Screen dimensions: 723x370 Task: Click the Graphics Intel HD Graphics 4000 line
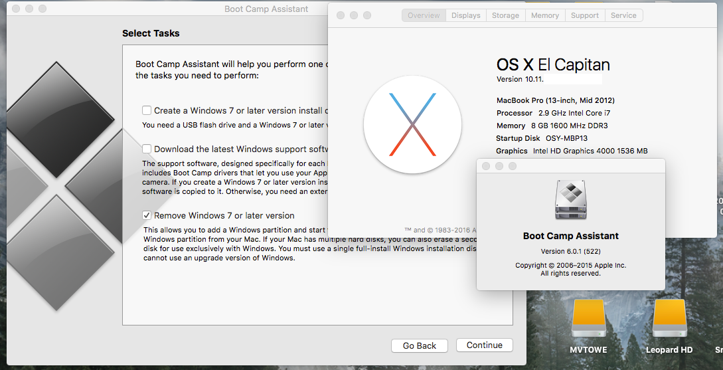(572, 151)
